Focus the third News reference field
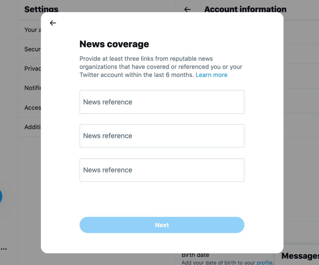The width and height of the screenshot is (319, 265). click(x=162, y=170)
